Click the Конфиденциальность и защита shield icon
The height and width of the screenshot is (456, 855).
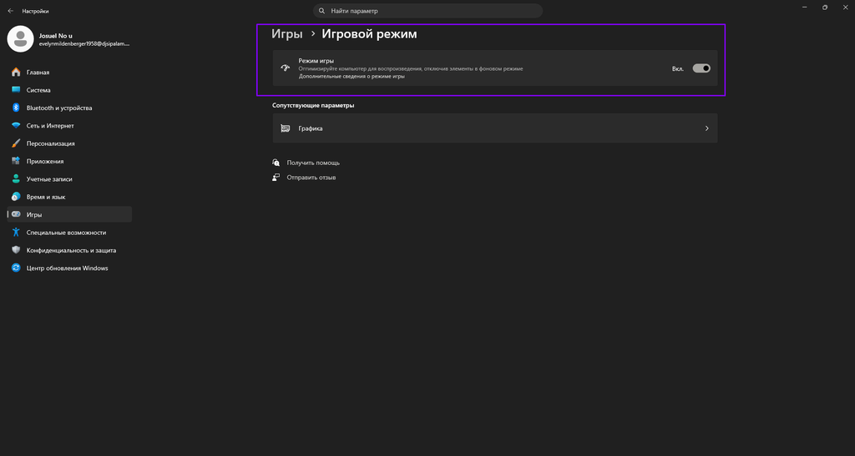[x=16, y=250]
